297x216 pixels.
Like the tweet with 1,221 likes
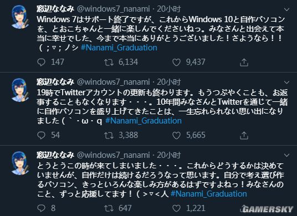(176, 208)
